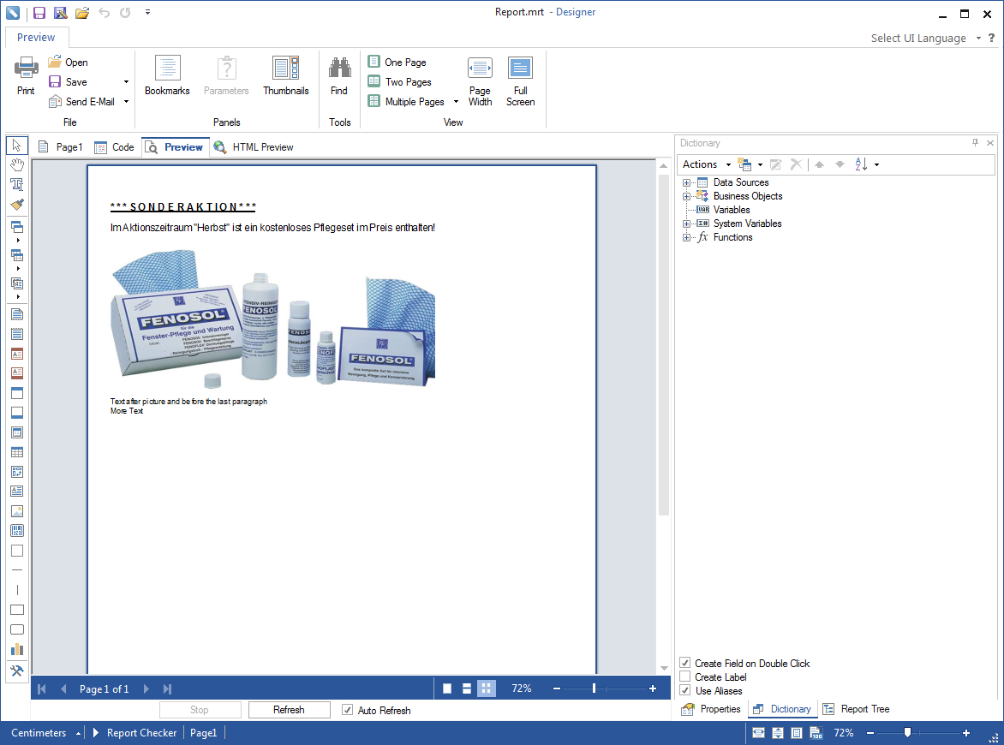Open the Find tool
The height and width of the screenshot is (745, 1004).
point(339,75)
